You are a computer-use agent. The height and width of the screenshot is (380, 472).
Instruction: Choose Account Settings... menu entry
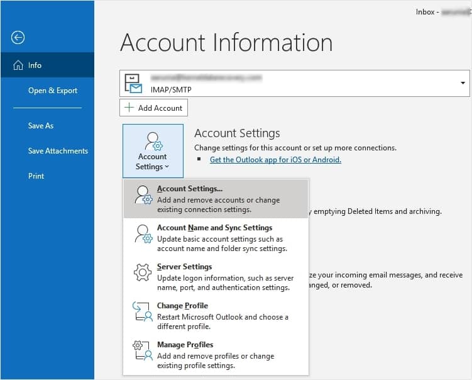coord(216,199)
